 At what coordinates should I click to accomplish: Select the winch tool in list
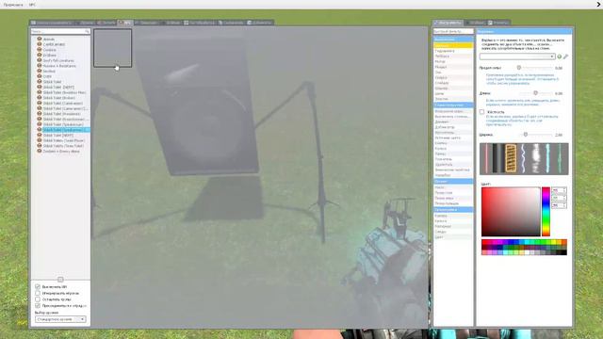coord(453,56)
